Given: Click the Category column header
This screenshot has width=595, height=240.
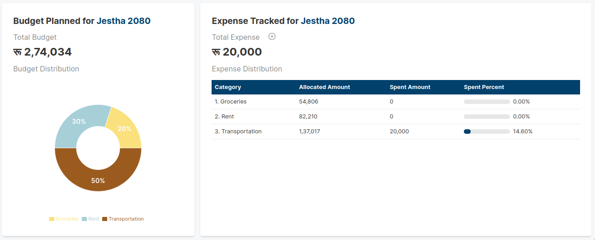Looking at the screenshot, I should tap(228, 87).
